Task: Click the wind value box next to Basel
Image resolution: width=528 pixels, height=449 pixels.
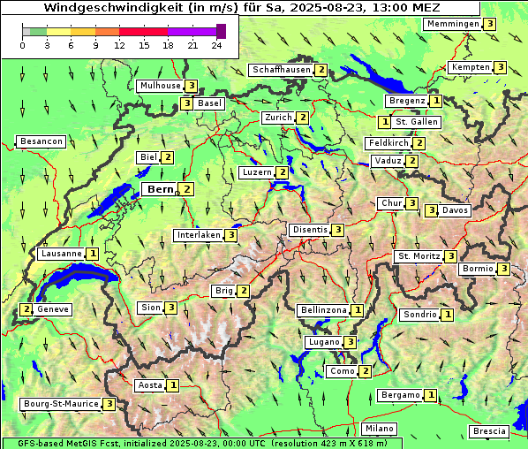Action: (x=187, y=103)
